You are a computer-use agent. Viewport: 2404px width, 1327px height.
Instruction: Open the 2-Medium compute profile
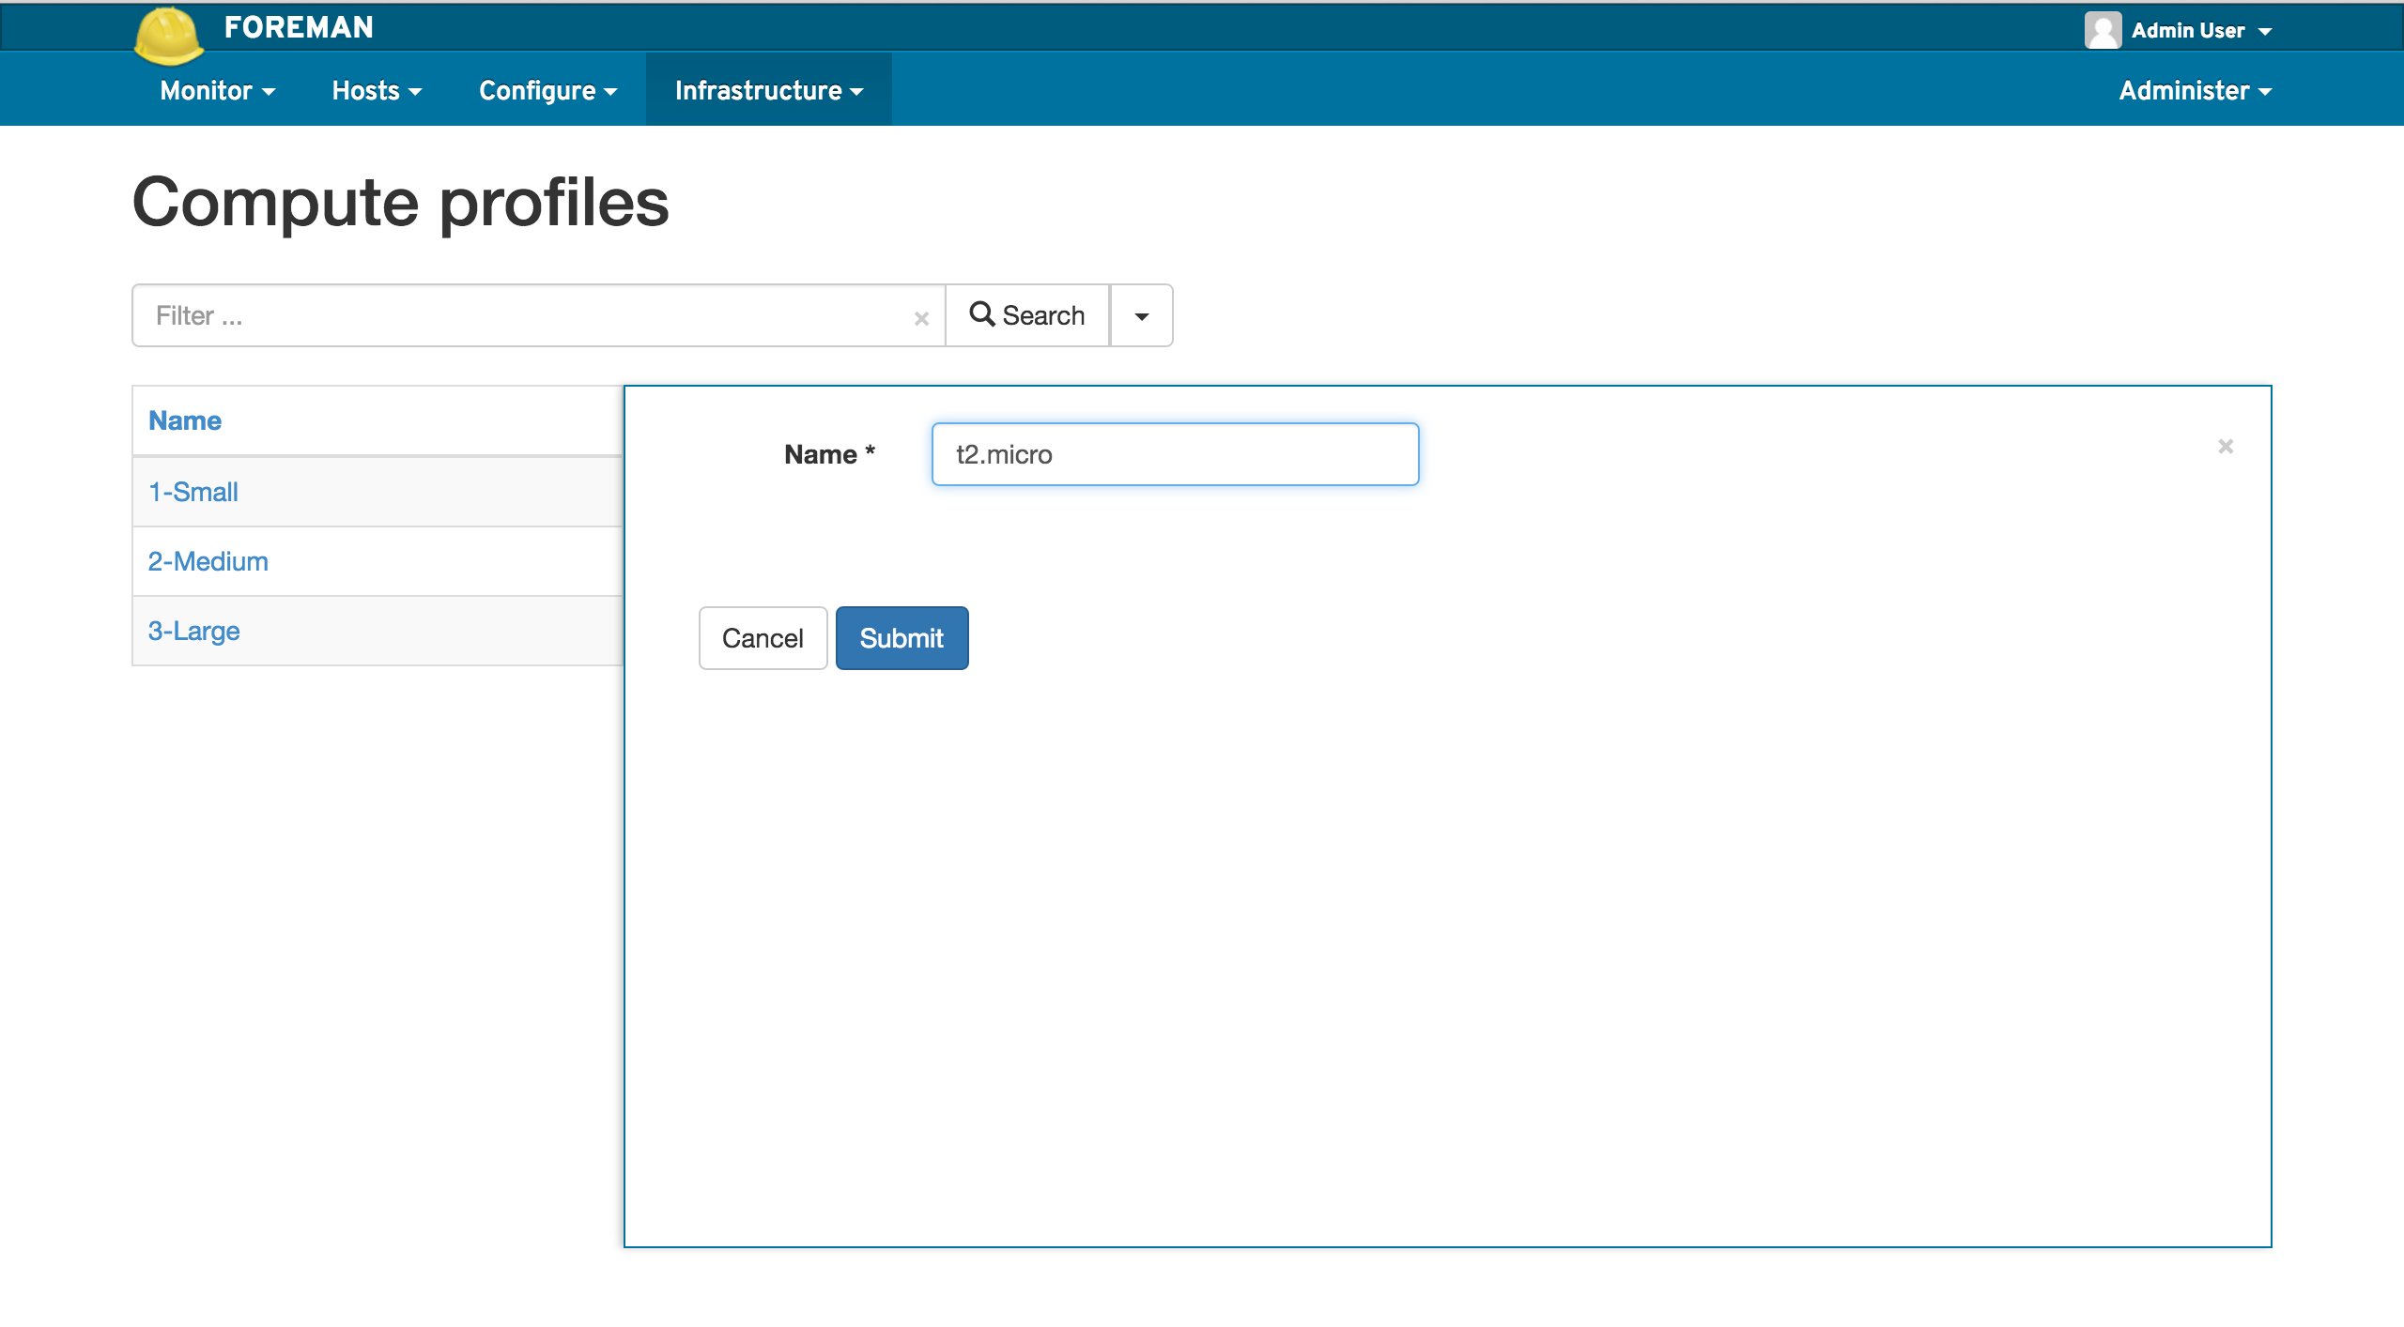point(208,561)
